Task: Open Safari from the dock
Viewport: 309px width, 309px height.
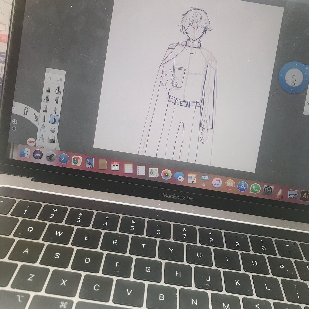Action: [x=63, y=159]
